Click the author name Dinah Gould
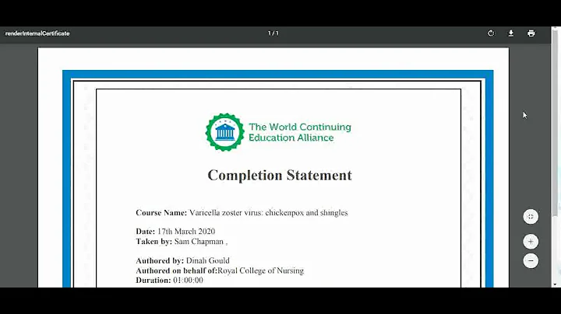The width and height of the screenshot is (561, 314). coord(208,261)
